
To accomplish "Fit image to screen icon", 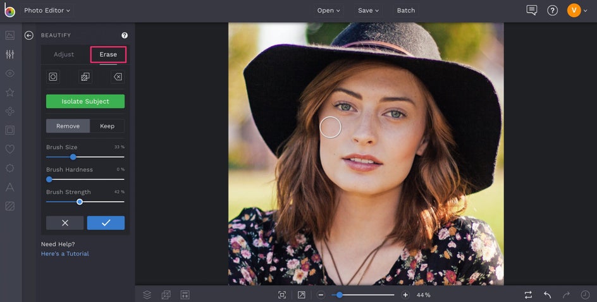I will pyautogui.click(x=282, y=295).
